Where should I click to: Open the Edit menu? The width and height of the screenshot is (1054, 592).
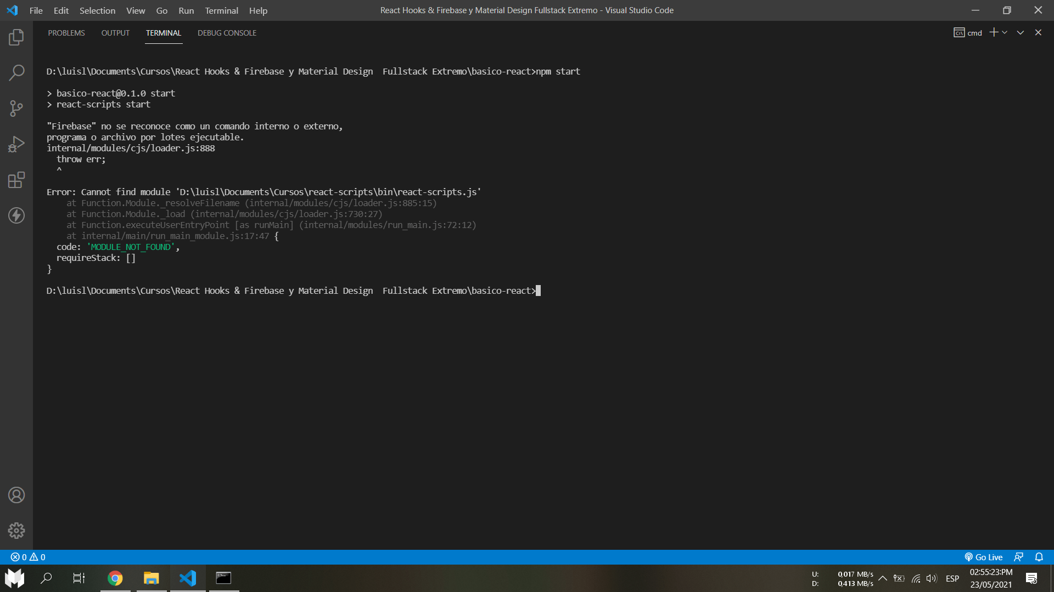tap(61, 10)
